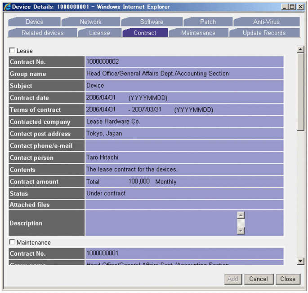Switch to the License tab

point(99,33)
